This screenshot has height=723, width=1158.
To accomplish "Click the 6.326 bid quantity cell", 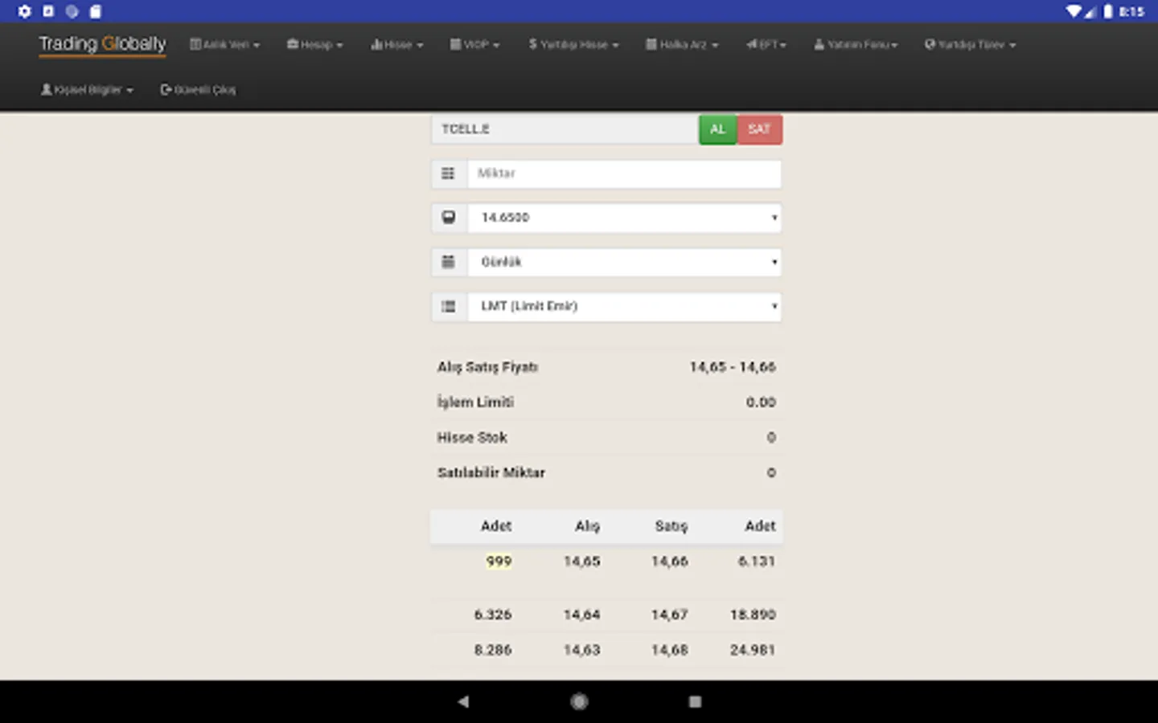I will point(493,615).
